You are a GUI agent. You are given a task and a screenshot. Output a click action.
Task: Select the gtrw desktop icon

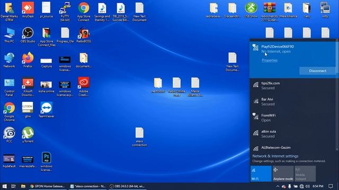[x=28, y=110]
